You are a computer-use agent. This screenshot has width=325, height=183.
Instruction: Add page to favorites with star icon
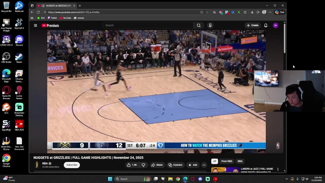click(207, 12)
